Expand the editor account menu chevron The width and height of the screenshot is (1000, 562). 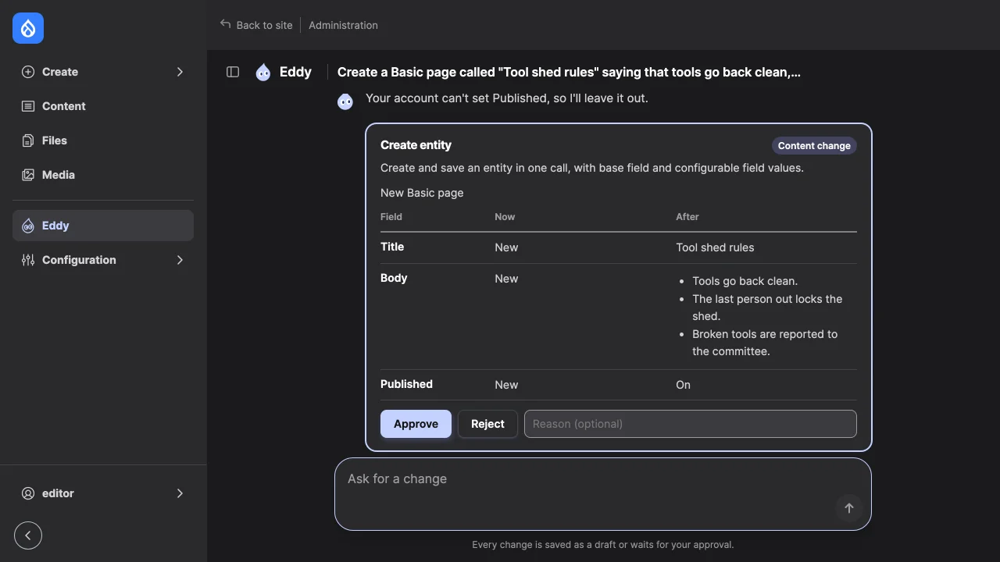(180, 493)
